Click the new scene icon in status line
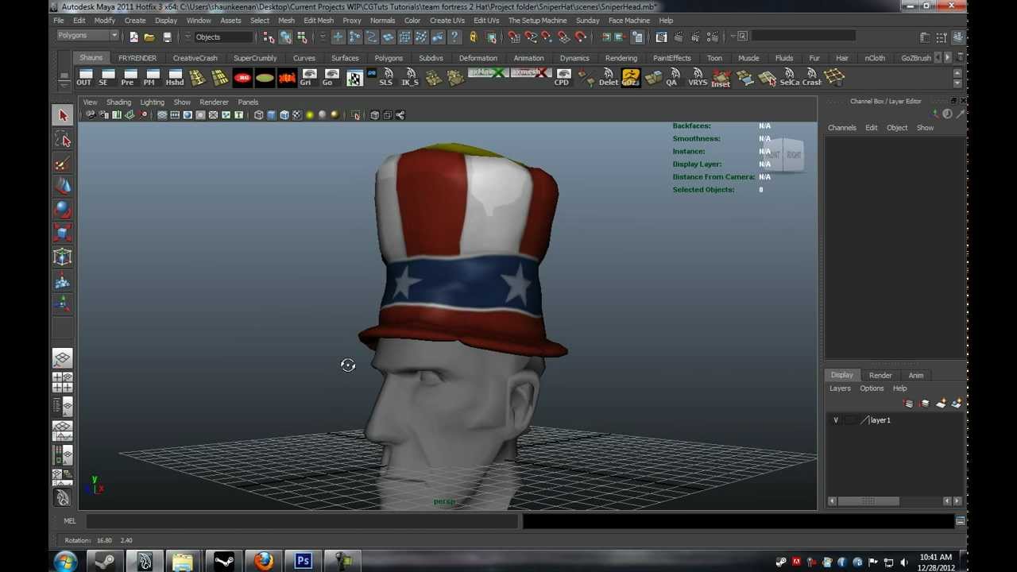Viewport: 1017px width, 572px height. pyautogui.click(x=133, y=37)
